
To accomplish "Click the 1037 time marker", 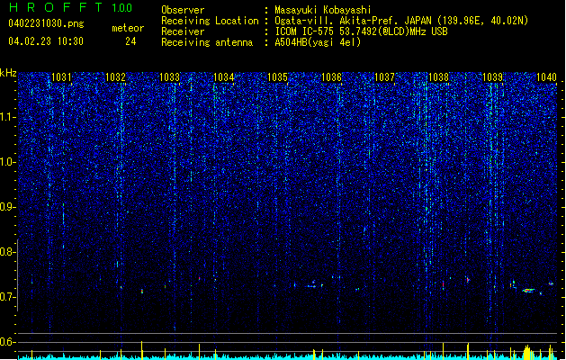I will (x=385, y=77).
